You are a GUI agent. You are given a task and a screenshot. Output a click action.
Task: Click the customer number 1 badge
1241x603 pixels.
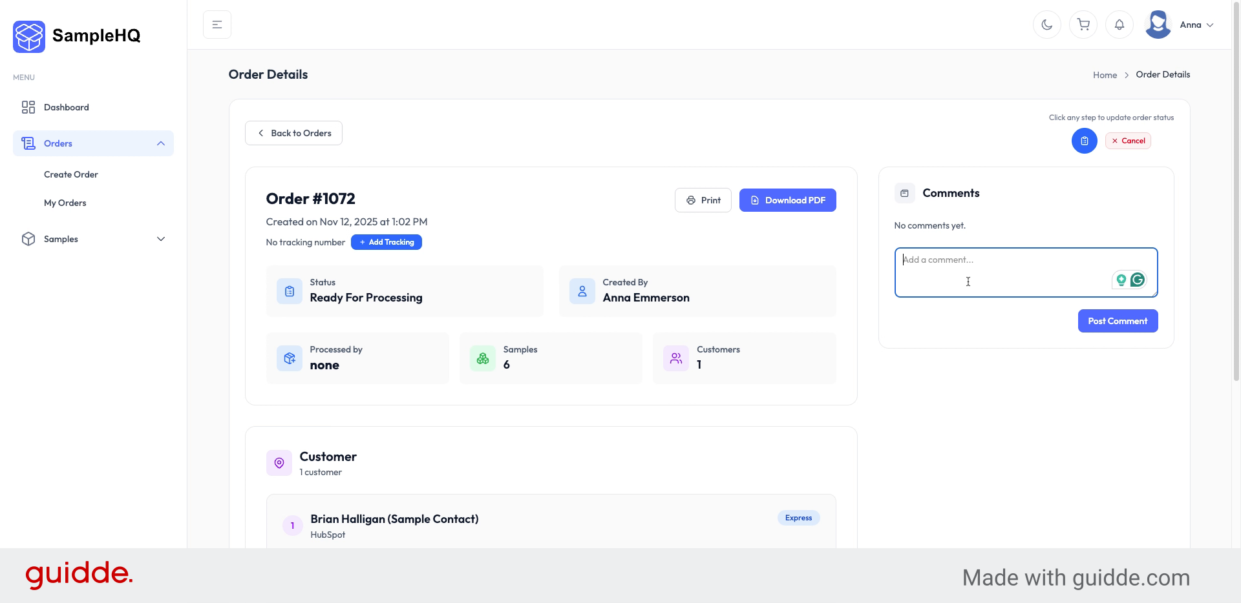click(x=292, y=526)
